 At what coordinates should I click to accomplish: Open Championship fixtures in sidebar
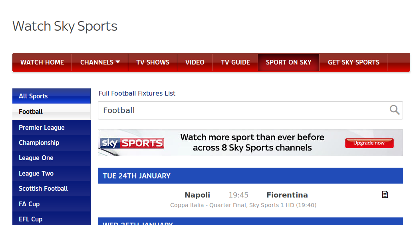(52, 143)
